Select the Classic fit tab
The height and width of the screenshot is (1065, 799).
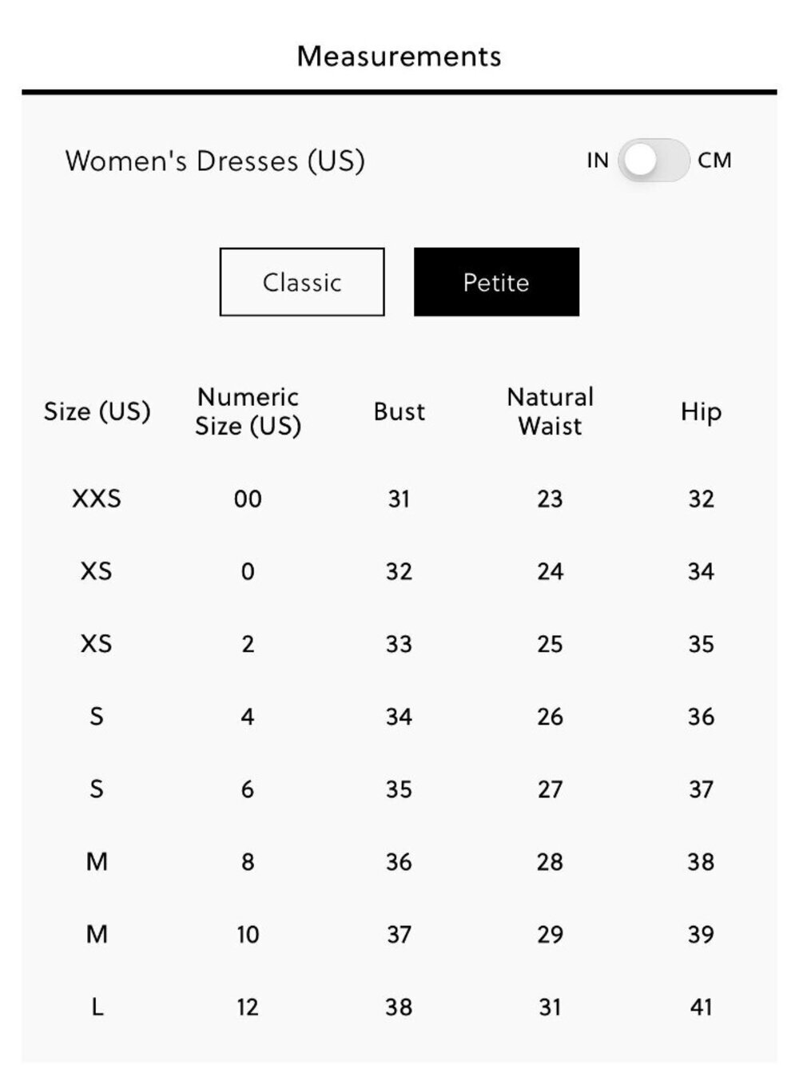click(x=302, y=282)
